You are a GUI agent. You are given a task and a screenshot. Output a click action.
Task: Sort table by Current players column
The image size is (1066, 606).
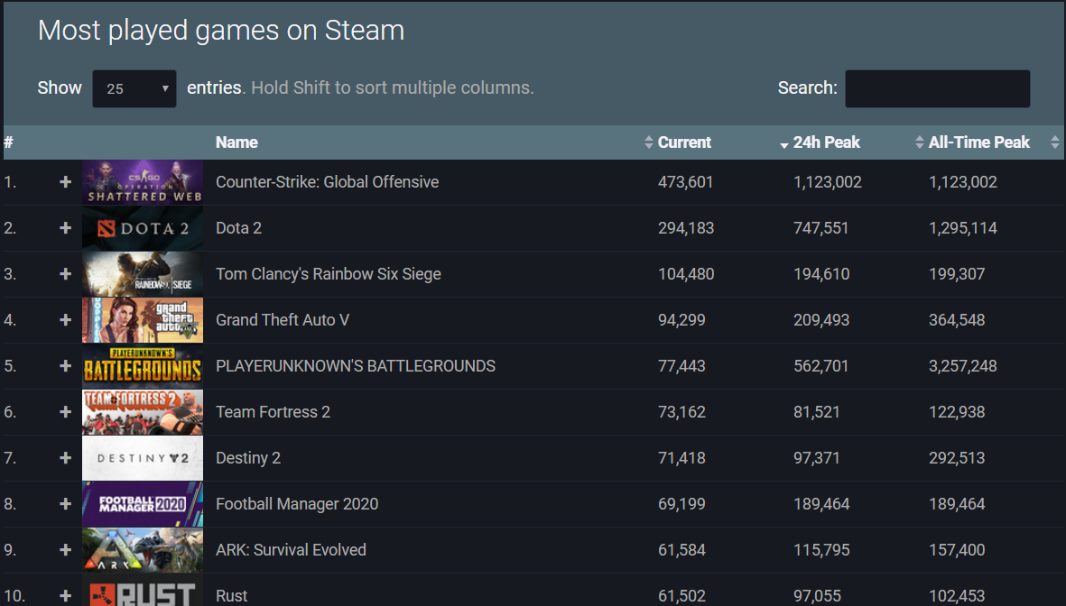[684, 142]
